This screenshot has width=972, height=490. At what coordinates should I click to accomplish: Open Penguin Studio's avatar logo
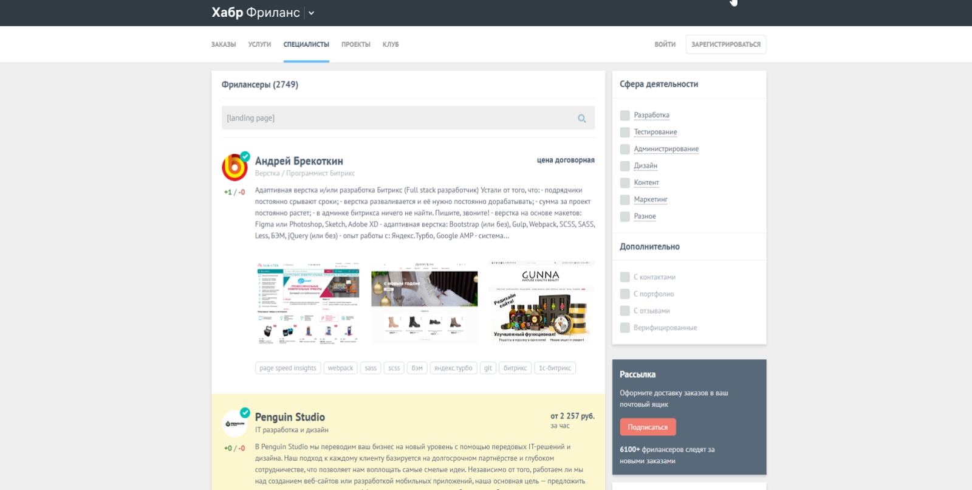(x=235, y=423)
